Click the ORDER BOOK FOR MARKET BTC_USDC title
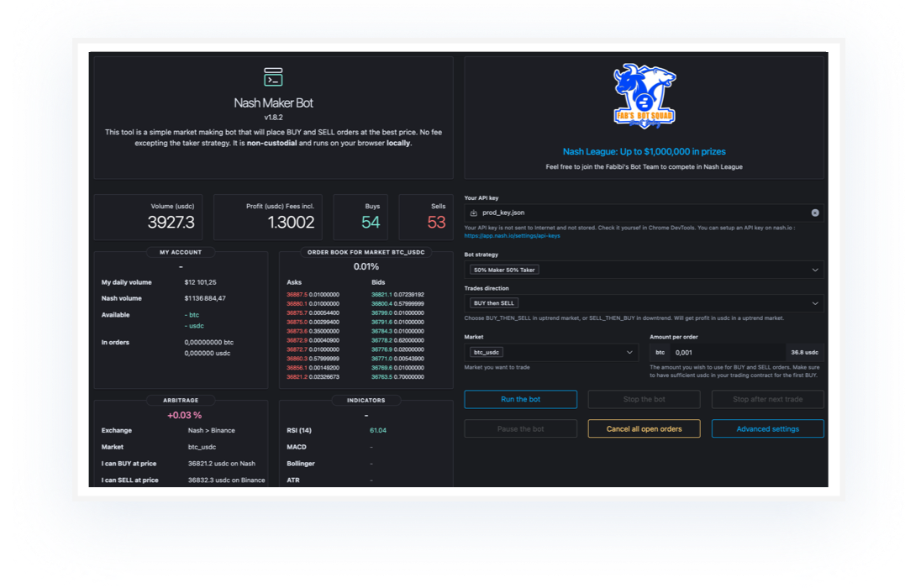Image resolution: width=916 pixels, height=588 pixels. click(x=366, y=252)
